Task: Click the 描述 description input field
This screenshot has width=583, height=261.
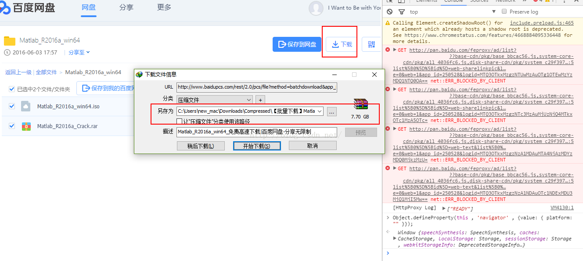Action: 256,132
